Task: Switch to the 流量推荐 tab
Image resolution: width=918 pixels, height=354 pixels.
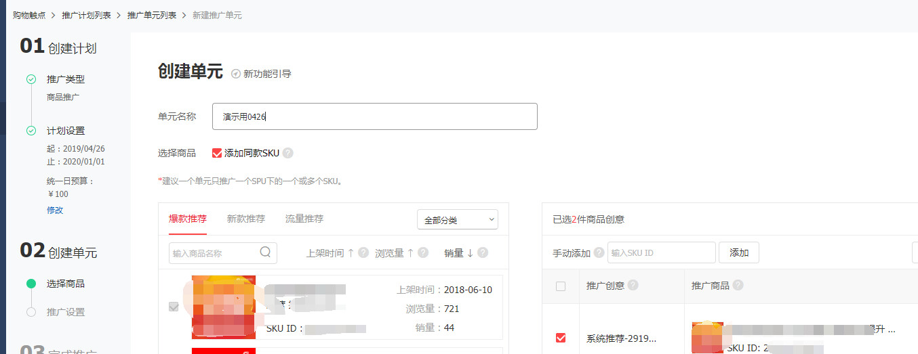Action: [x=304, y=219]
